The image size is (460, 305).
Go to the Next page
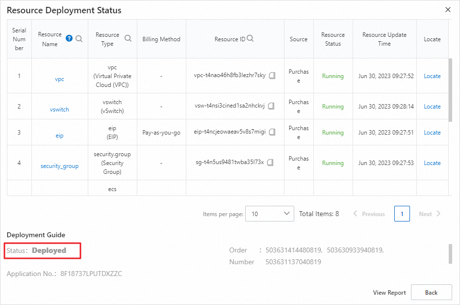(x=430, y=214)
